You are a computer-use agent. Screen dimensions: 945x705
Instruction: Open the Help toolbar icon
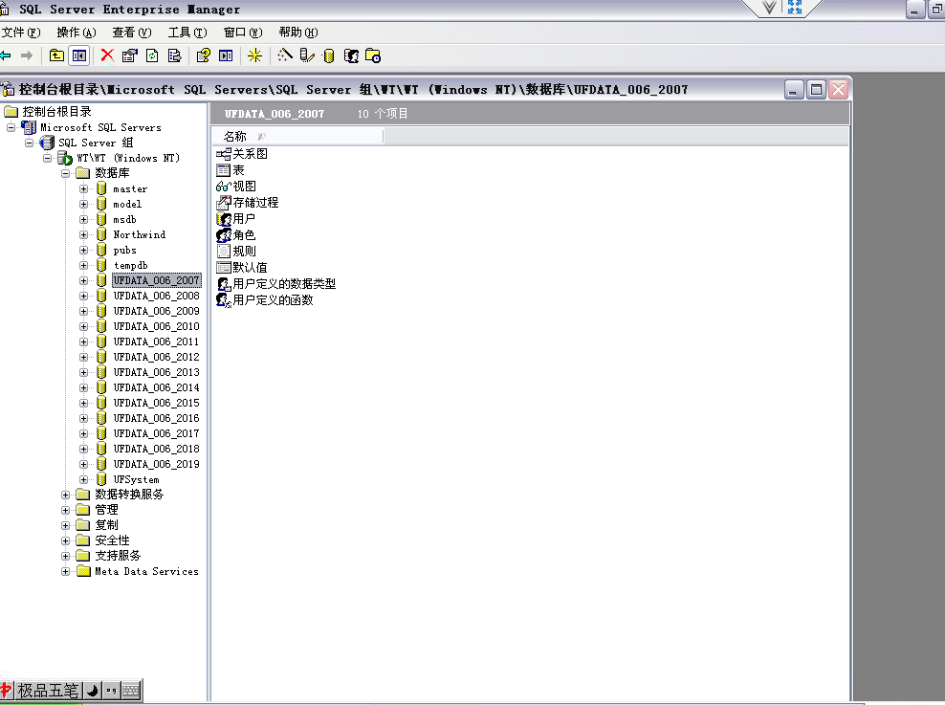203,56
